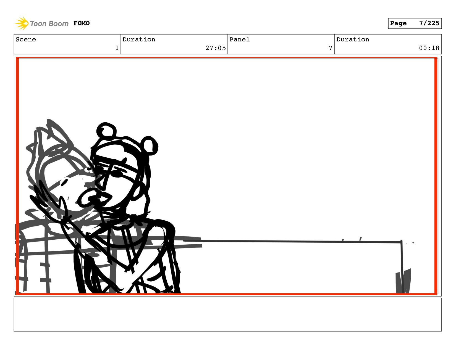Click the scene number 1

(x=117, y=48)
